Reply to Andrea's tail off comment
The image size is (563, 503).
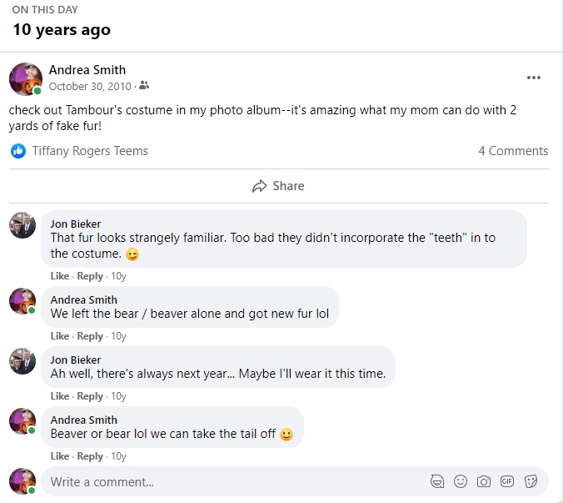coord(90,456)
